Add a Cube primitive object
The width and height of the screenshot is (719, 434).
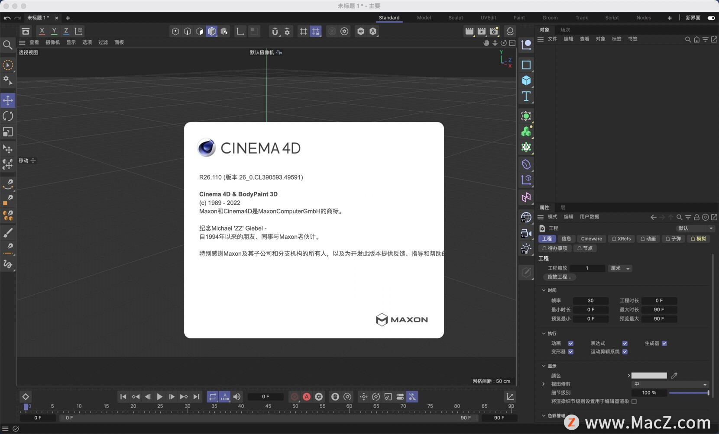point(526,80)
